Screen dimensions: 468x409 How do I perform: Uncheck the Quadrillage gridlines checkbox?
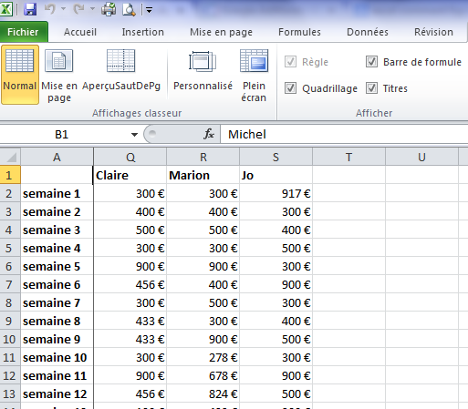coord(290,88)
